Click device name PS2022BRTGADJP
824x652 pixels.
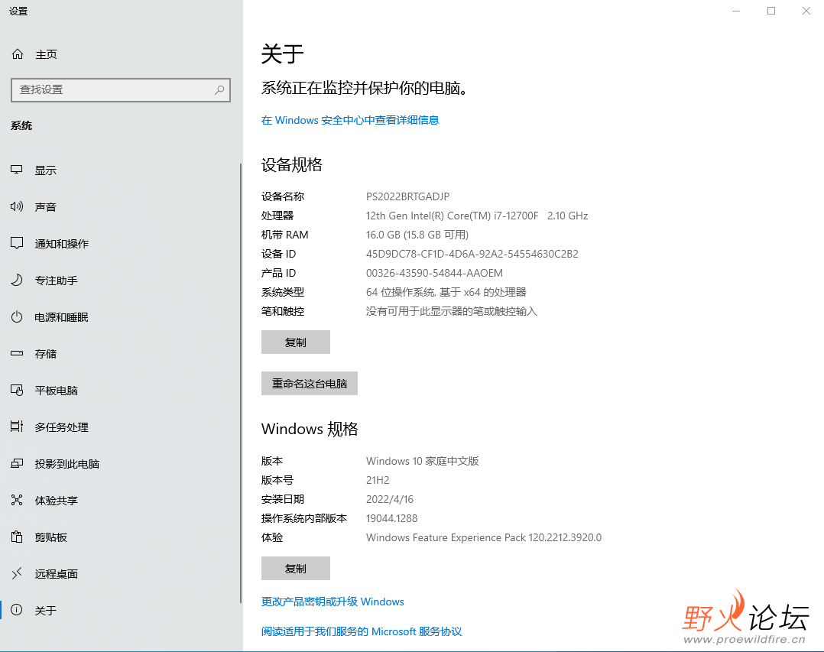pyautogui.click(x=408, y=196)
